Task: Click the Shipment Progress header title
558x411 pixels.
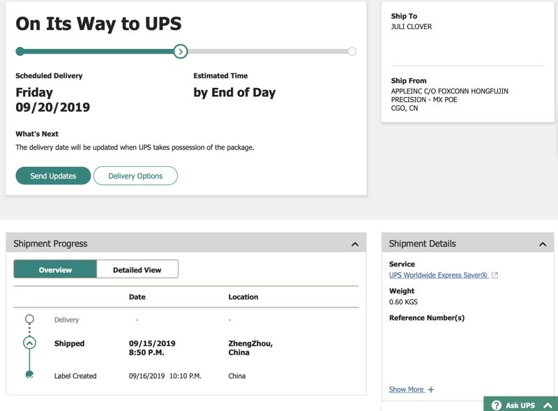Action: pyautogui.click(x=50, y=244)
